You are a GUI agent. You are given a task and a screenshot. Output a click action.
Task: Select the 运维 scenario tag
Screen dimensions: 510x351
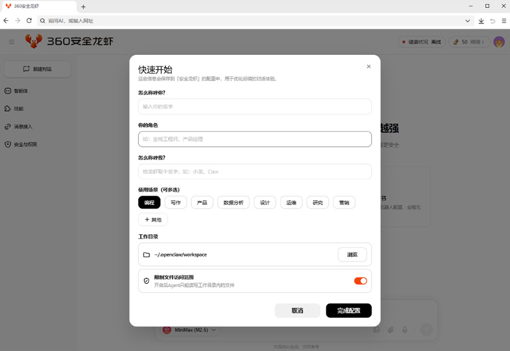[291, 202]
